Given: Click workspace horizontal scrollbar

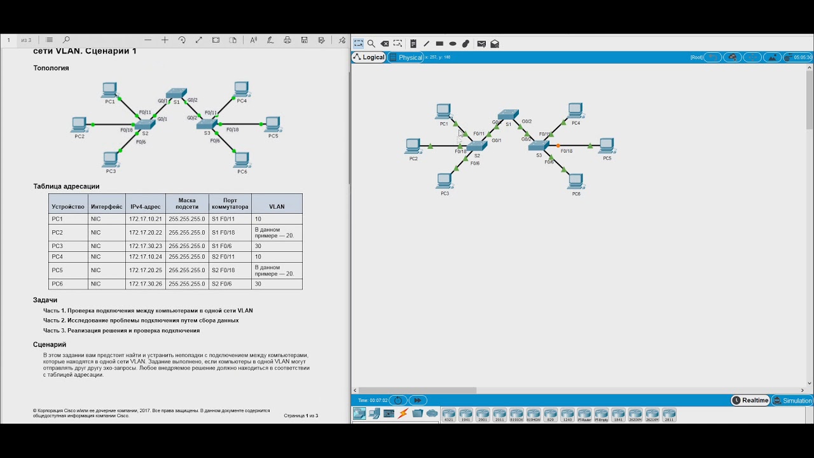Looking at the screenshot, I should pyautogui.click(x=417, y=390).
